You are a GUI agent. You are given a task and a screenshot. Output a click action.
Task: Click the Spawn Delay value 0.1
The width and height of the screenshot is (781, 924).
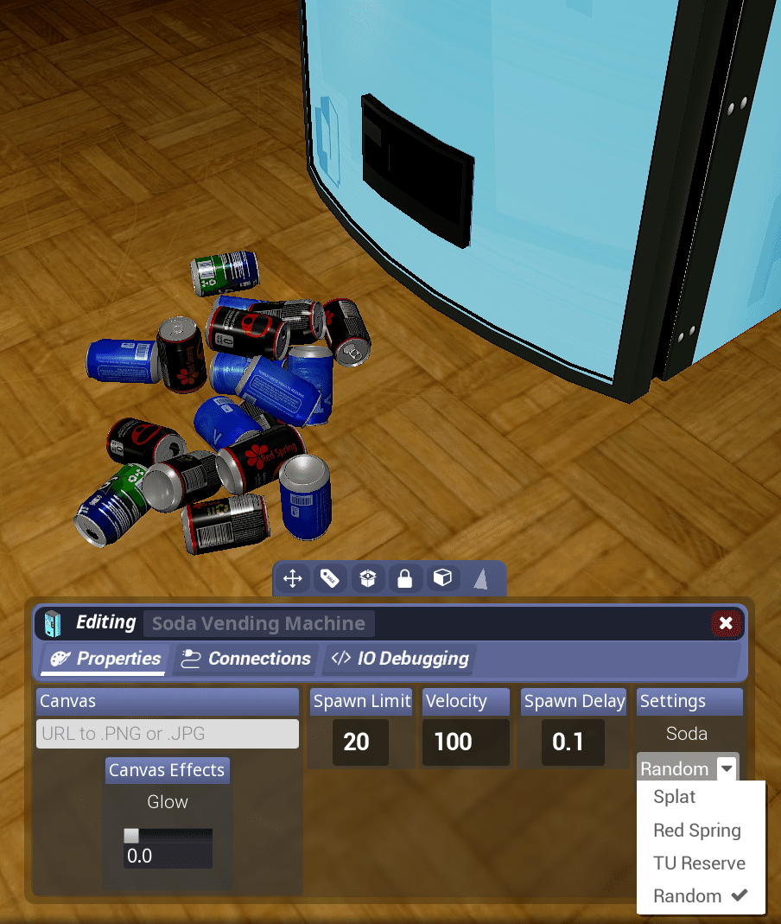click(573, 742)
